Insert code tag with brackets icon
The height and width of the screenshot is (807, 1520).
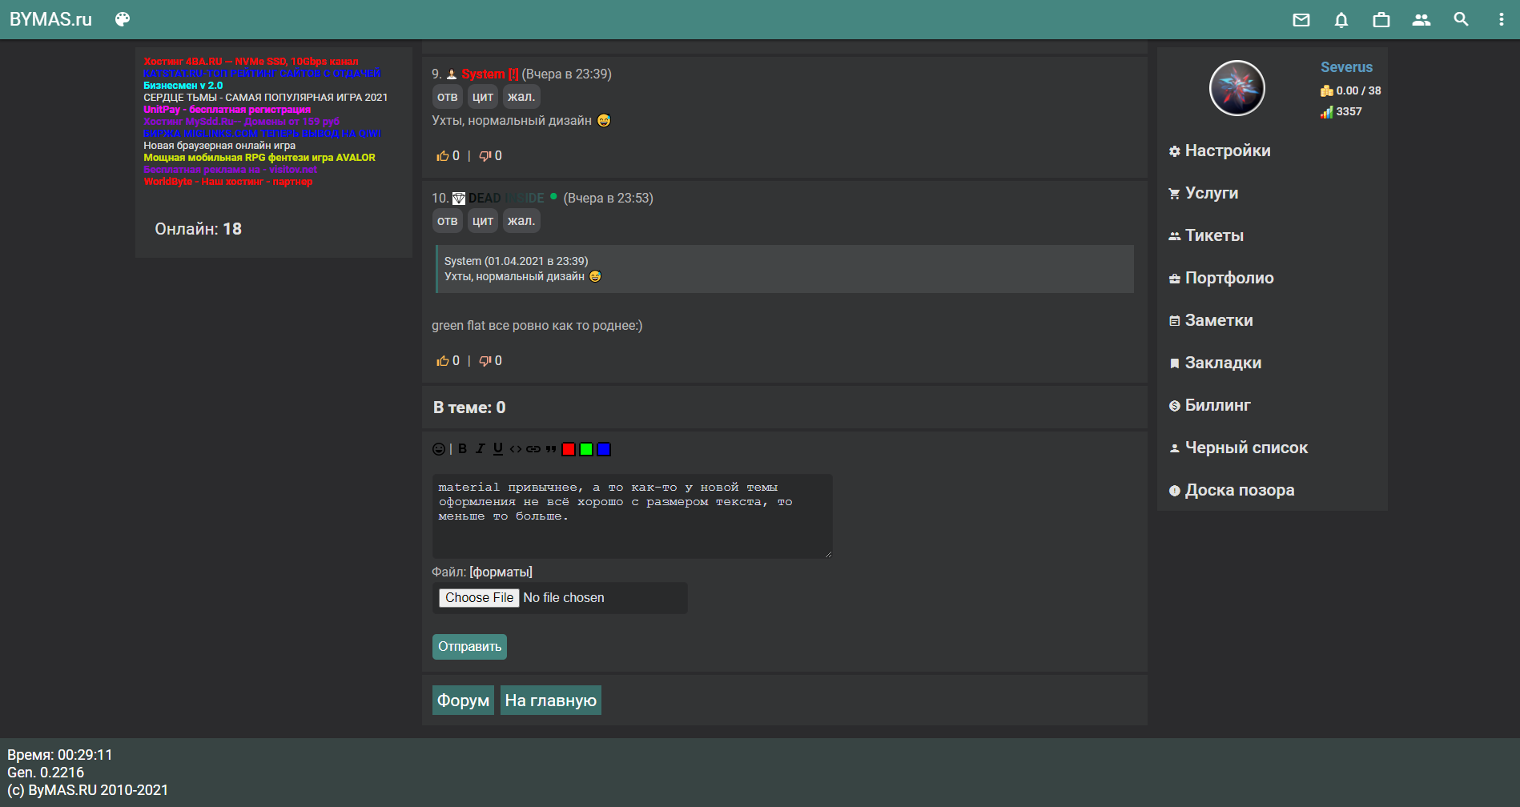tap(516, 449)
